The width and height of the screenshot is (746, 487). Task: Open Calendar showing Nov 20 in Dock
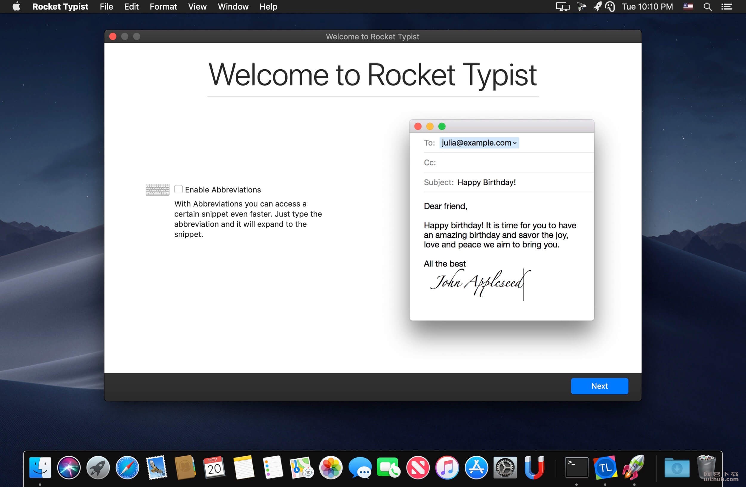[x=214, y=468]
